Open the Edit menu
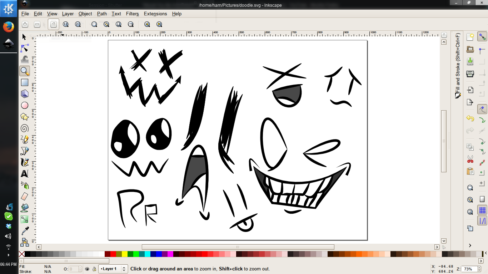The width and height of the screenshot is (488, 274). 38,14
